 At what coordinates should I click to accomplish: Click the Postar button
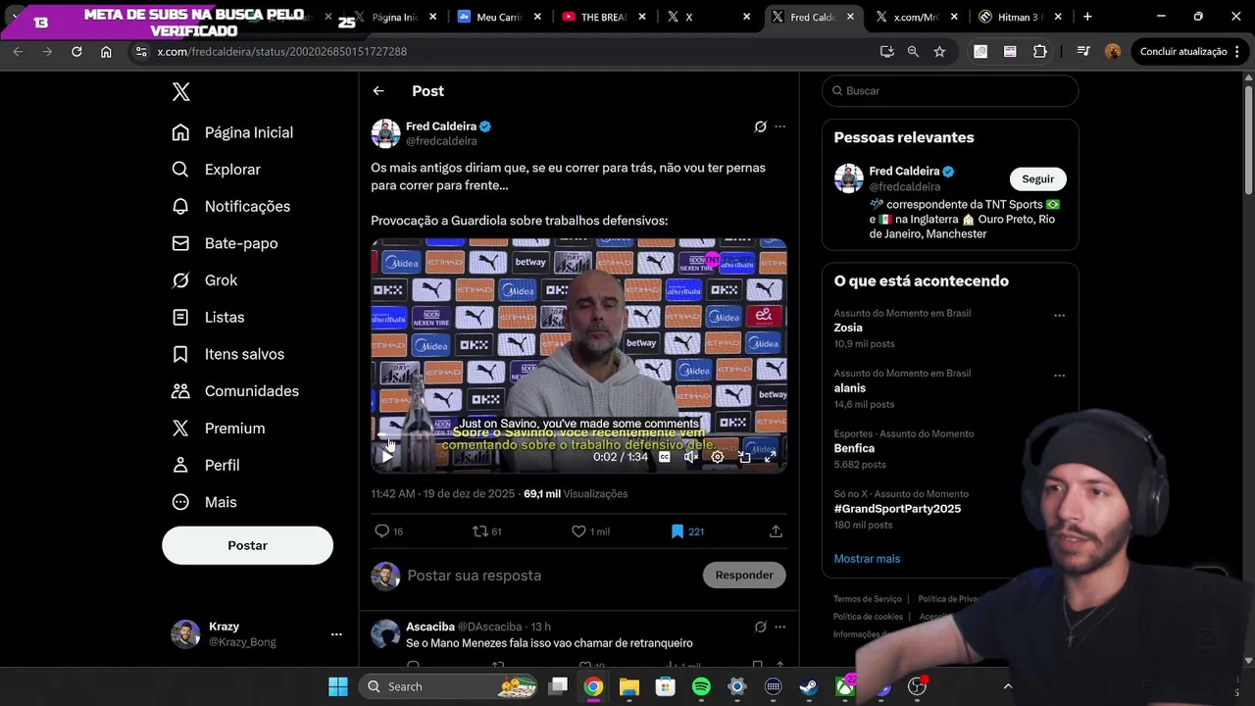pos(247,545)
